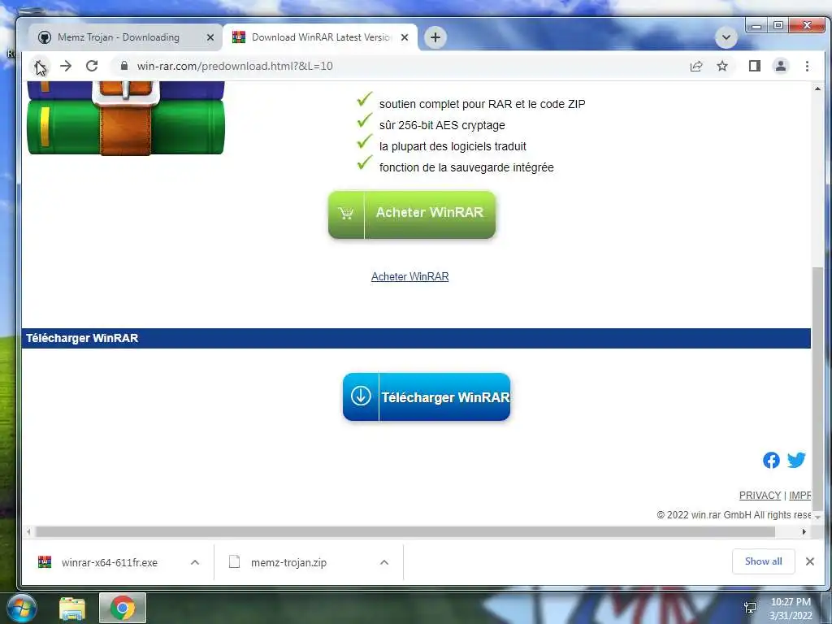Close the Memz Trojan tab

[x=210, y=37]
